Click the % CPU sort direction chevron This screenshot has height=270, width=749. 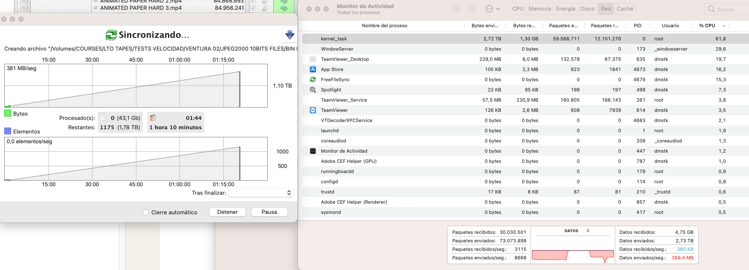724,26
